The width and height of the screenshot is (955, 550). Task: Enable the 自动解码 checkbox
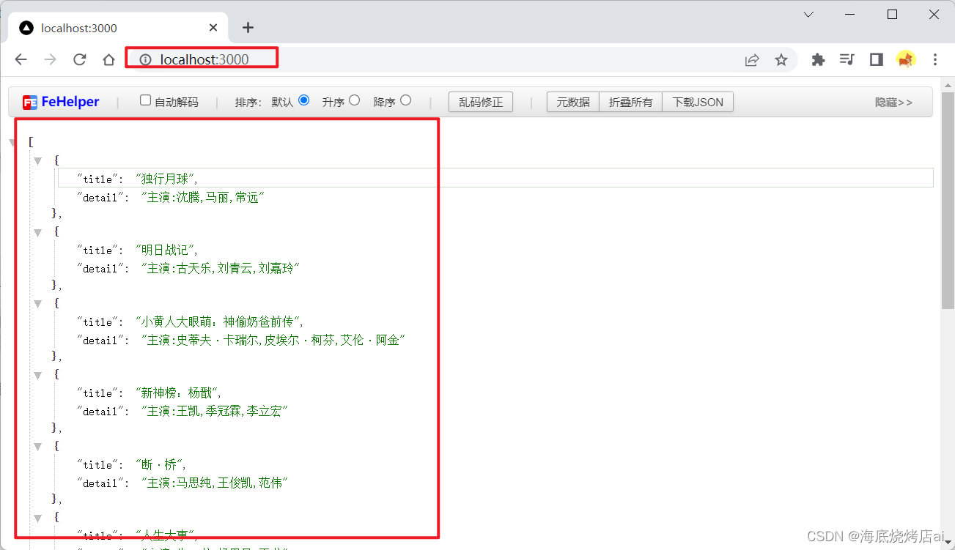pos(145,100)
